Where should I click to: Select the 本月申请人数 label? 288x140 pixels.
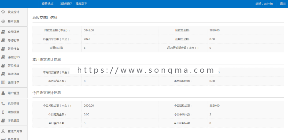(x=57, y=81)
